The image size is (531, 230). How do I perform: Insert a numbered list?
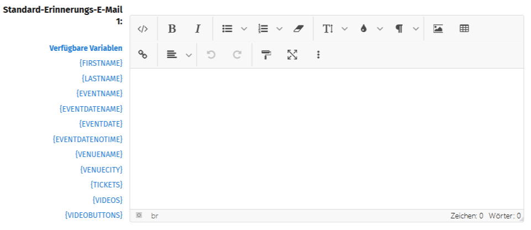(263, 29)
